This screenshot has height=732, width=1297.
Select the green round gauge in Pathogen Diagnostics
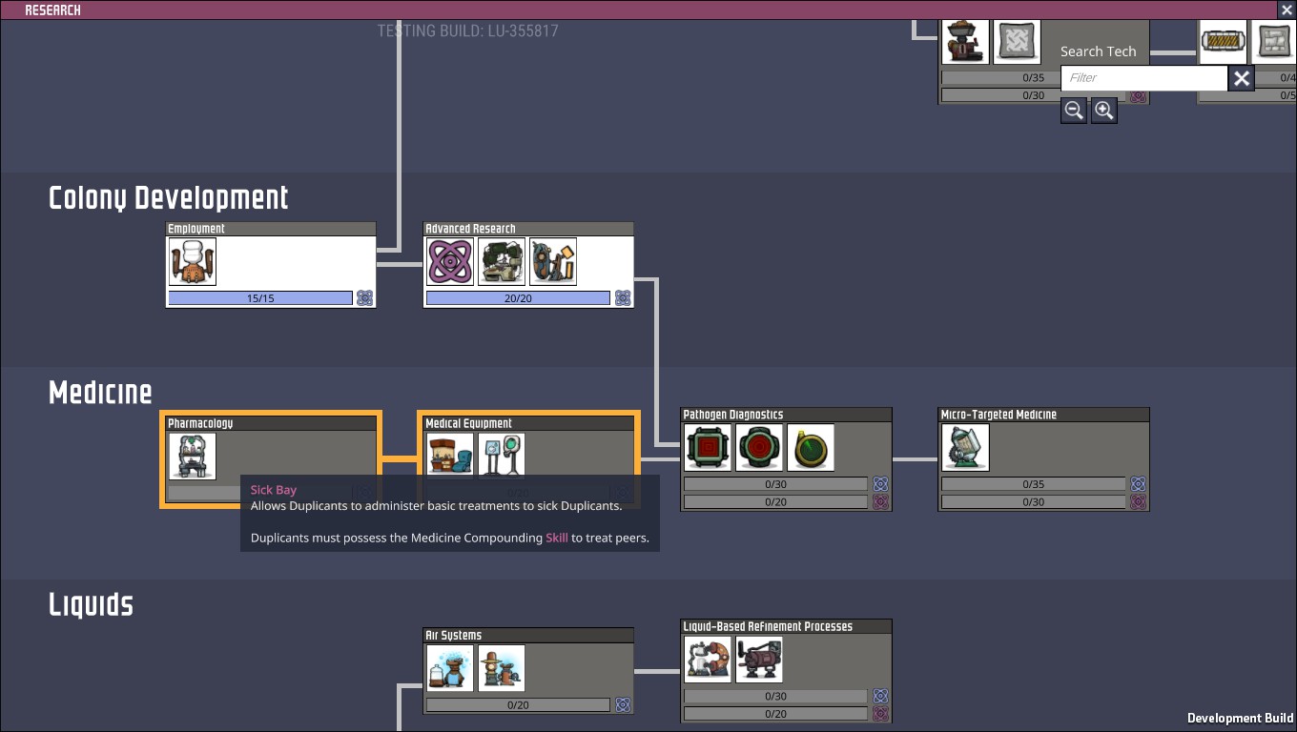[811, 447]
